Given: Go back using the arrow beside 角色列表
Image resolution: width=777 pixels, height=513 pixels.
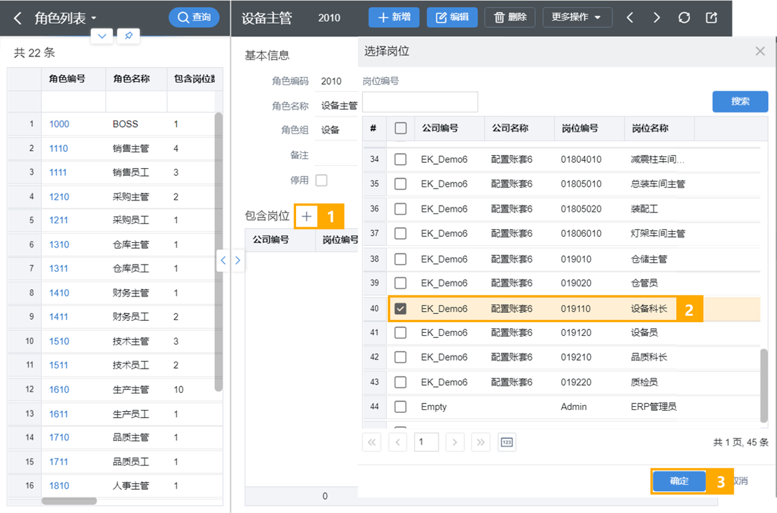Looking at the screenshot, I should (17, 18).
